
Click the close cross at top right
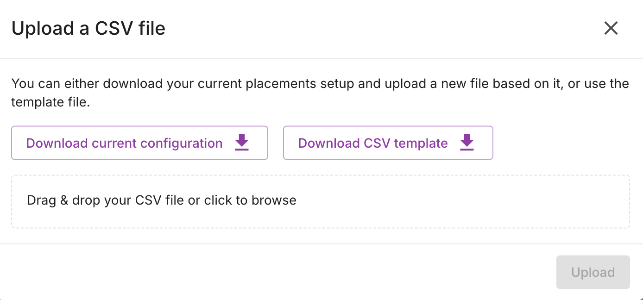tap(611, 28)
